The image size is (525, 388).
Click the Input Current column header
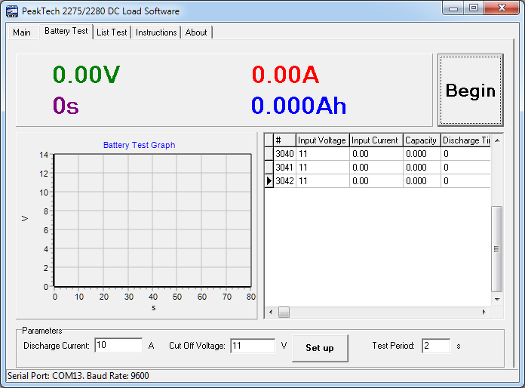click(x=376, y=140)
